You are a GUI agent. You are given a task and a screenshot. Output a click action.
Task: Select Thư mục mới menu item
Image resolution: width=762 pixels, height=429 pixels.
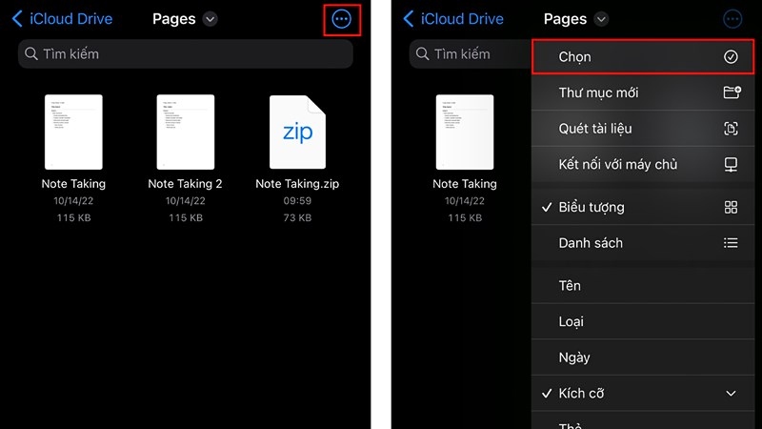click(643, 92)
